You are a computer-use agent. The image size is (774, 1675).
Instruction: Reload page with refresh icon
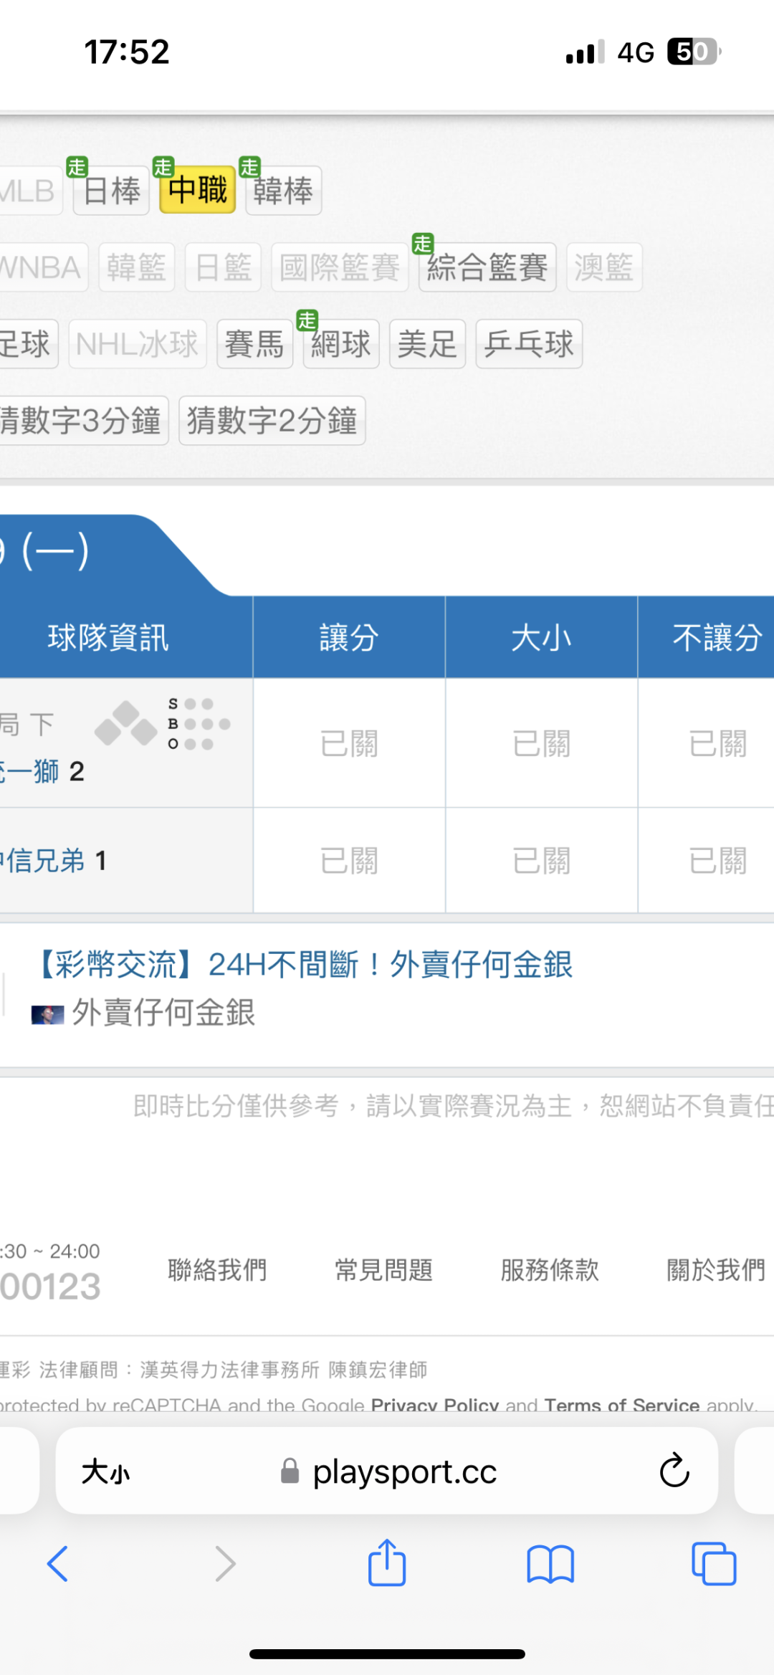[674, 1471]
